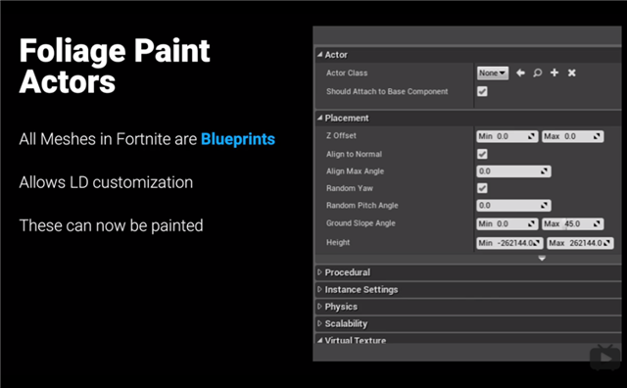Click the Z Offset Max spinner arrow icon

(x=597, y=136)
